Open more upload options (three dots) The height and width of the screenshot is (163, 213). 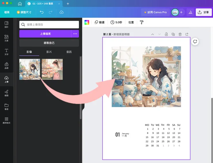[75, 34]
